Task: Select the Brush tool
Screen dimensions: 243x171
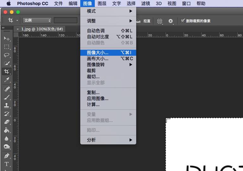Action: 7,97
